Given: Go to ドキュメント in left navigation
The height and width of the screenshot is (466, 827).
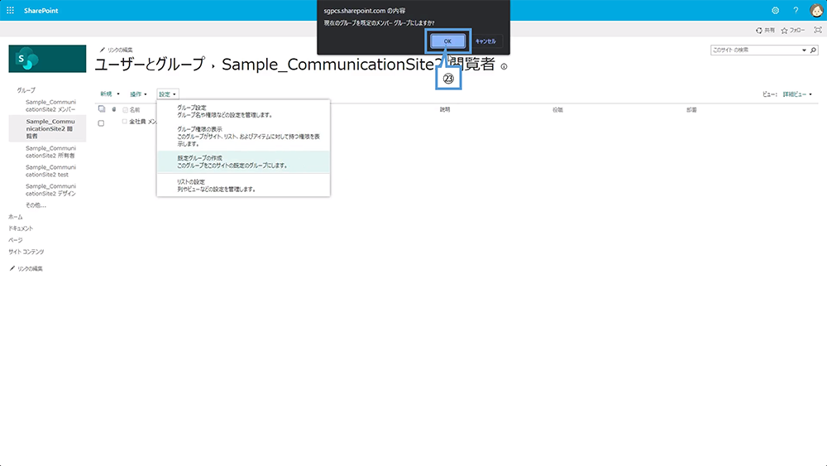Looking at the screenshot, I should coord(21,228).
